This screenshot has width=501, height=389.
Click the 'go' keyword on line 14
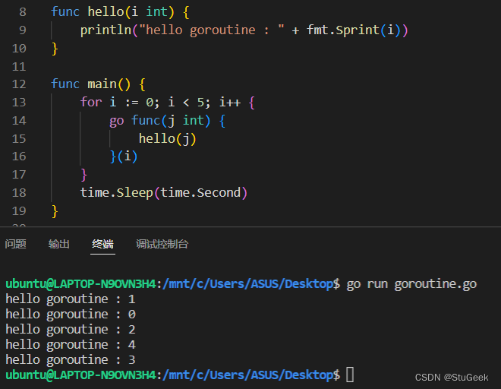tap(117, 121)
